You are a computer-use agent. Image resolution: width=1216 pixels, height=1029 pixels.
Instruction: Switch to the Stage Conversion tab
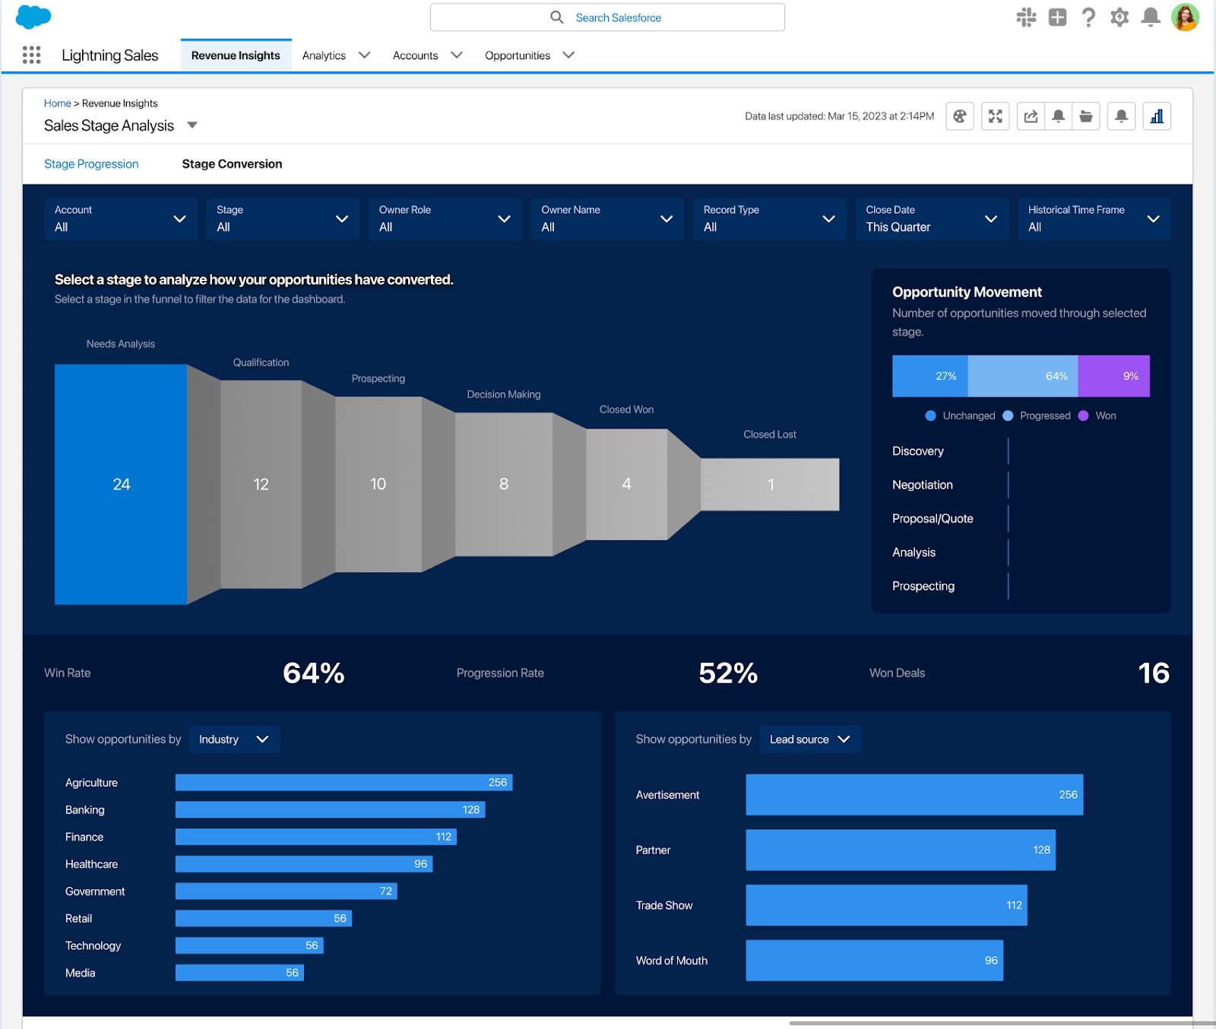coord(232,164)
